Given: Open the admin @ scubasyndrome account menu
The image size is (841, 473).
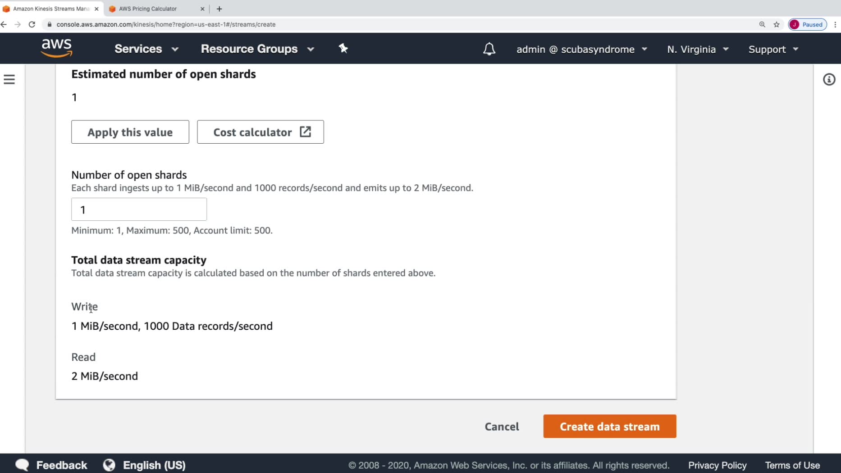Looking at the screenshot, I should pyautogui.click(x=581, y=49).
